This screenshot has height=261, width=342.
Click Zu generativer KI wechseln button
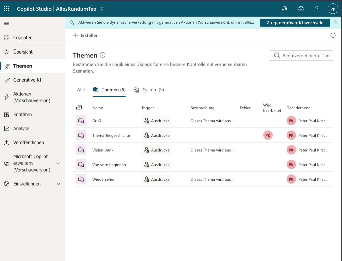click(295, 23)
